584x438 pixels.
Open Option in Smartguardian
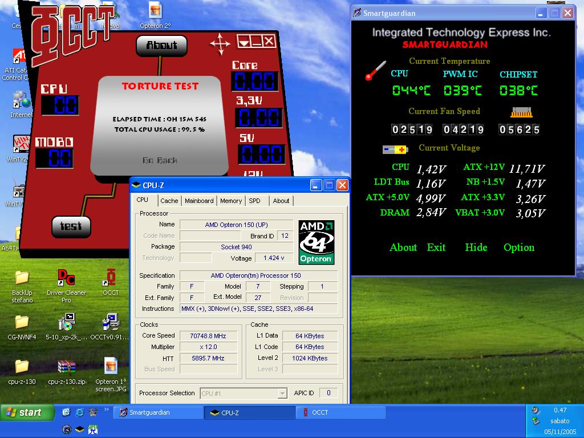pos(519,248)
